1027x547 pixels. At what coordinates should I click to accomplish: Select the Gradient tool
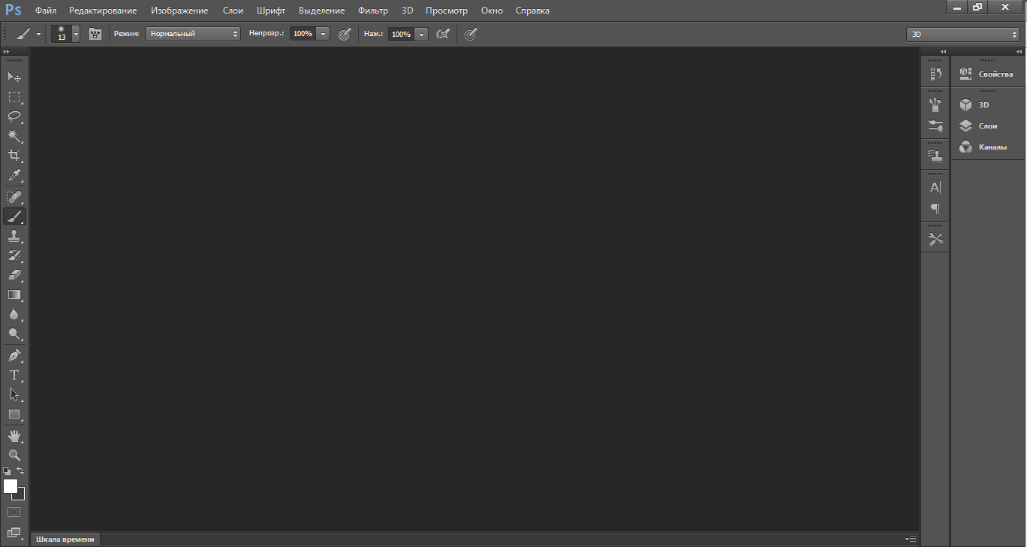coord(14,295)
